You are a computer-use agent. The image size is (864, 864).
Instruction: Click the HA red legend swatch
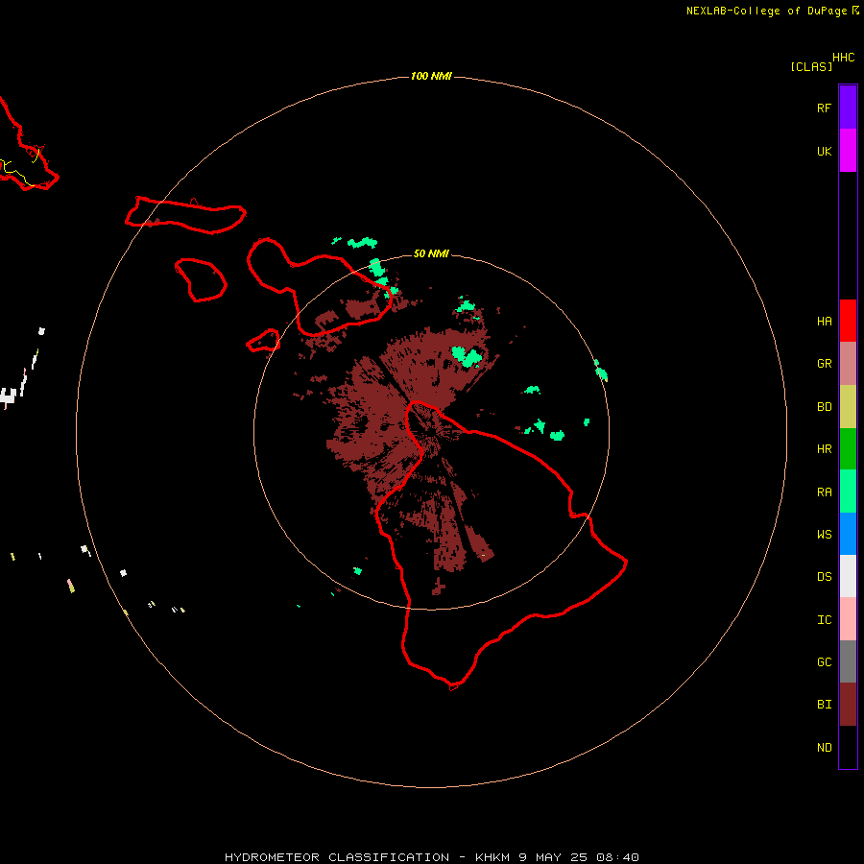pos(848,321)
